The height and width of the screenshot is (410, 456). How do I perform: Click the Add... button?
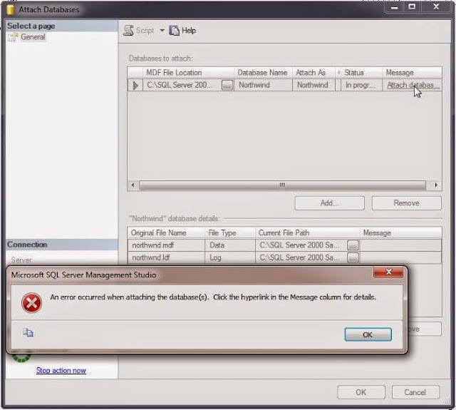(x=329, y=203)
